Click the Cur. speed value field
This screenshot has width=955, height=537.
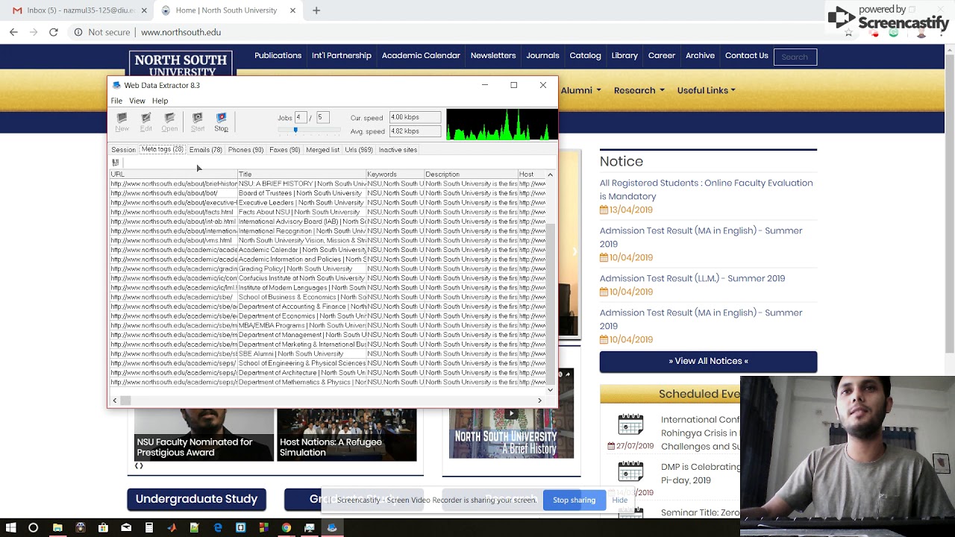click(x=415, y=117)
